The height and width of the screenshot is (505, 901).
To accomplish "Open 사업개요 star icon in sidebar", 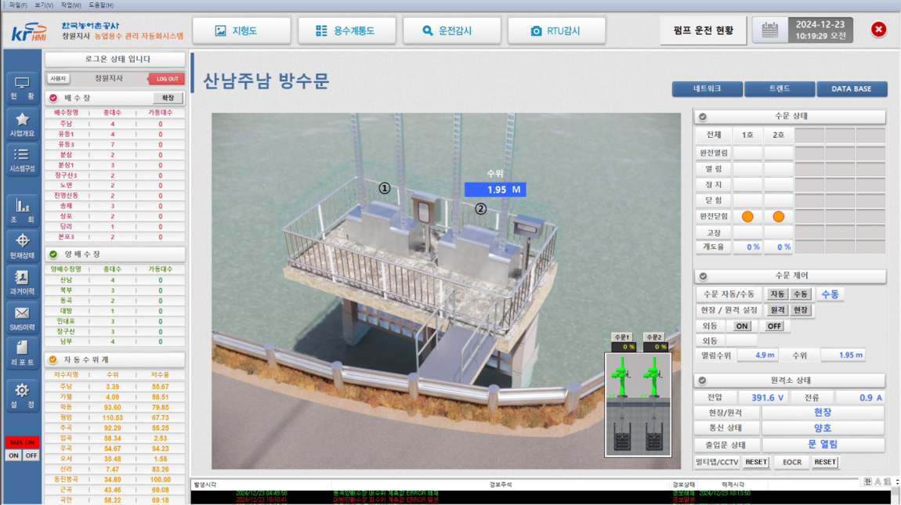I will (22, 124).
